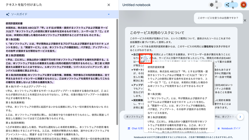The image size is (249, 140).
Task: Click the citation popup scrollbar
Action: pos(214,84)
